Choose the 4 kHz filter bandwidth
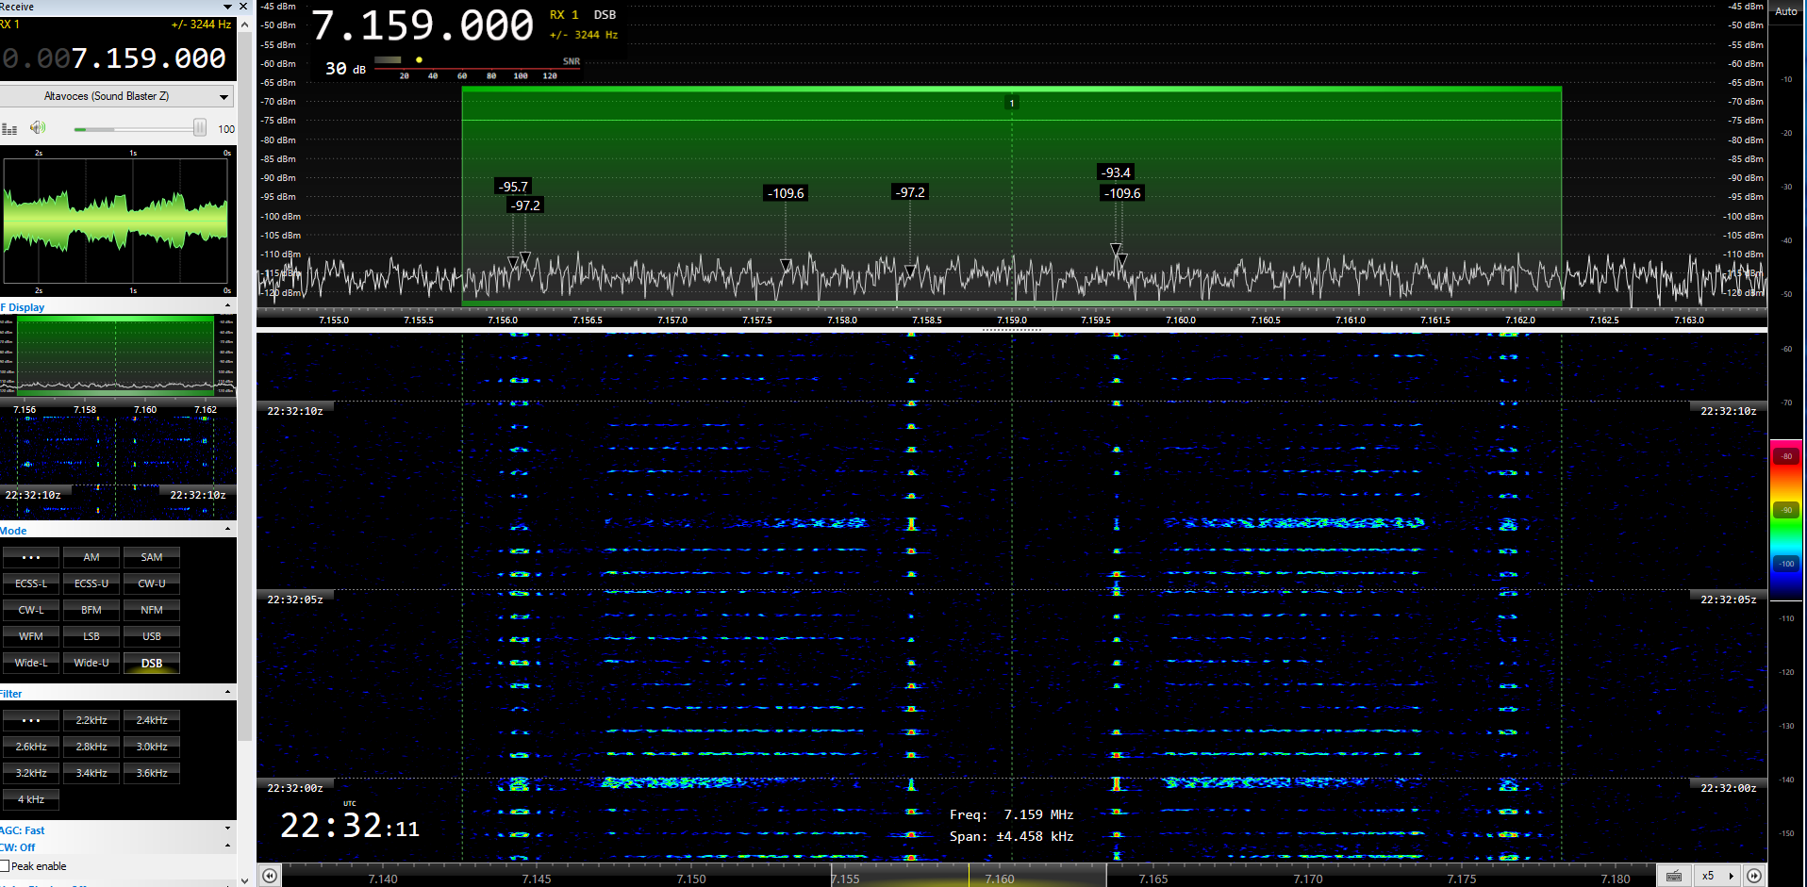1807x887 pixels. click(x=31, y=799)
